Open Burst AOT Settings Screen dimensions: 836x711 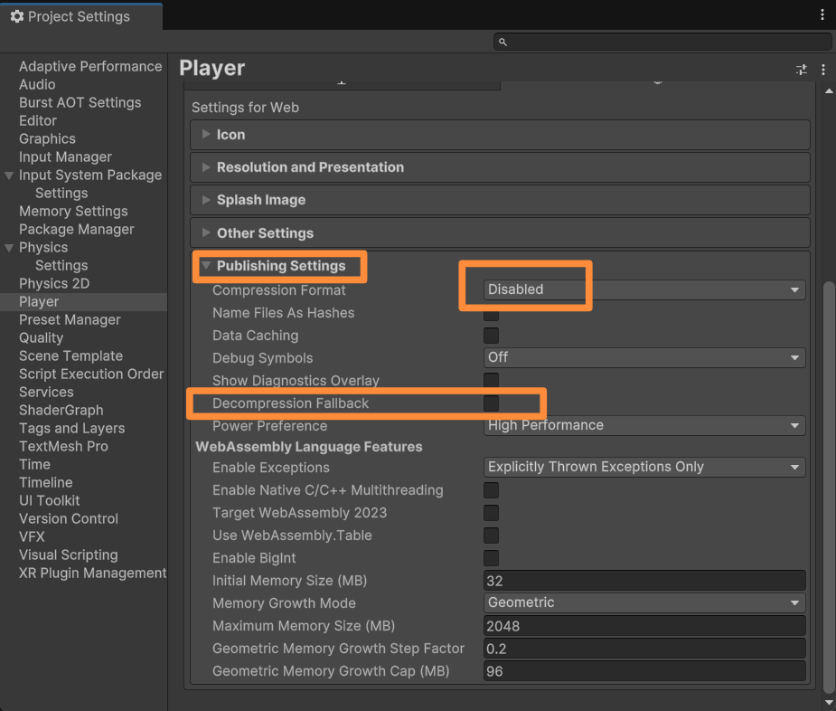[x=80, y=102]
